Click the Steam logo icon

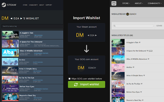pyautogui.click(x=4, y=5)
